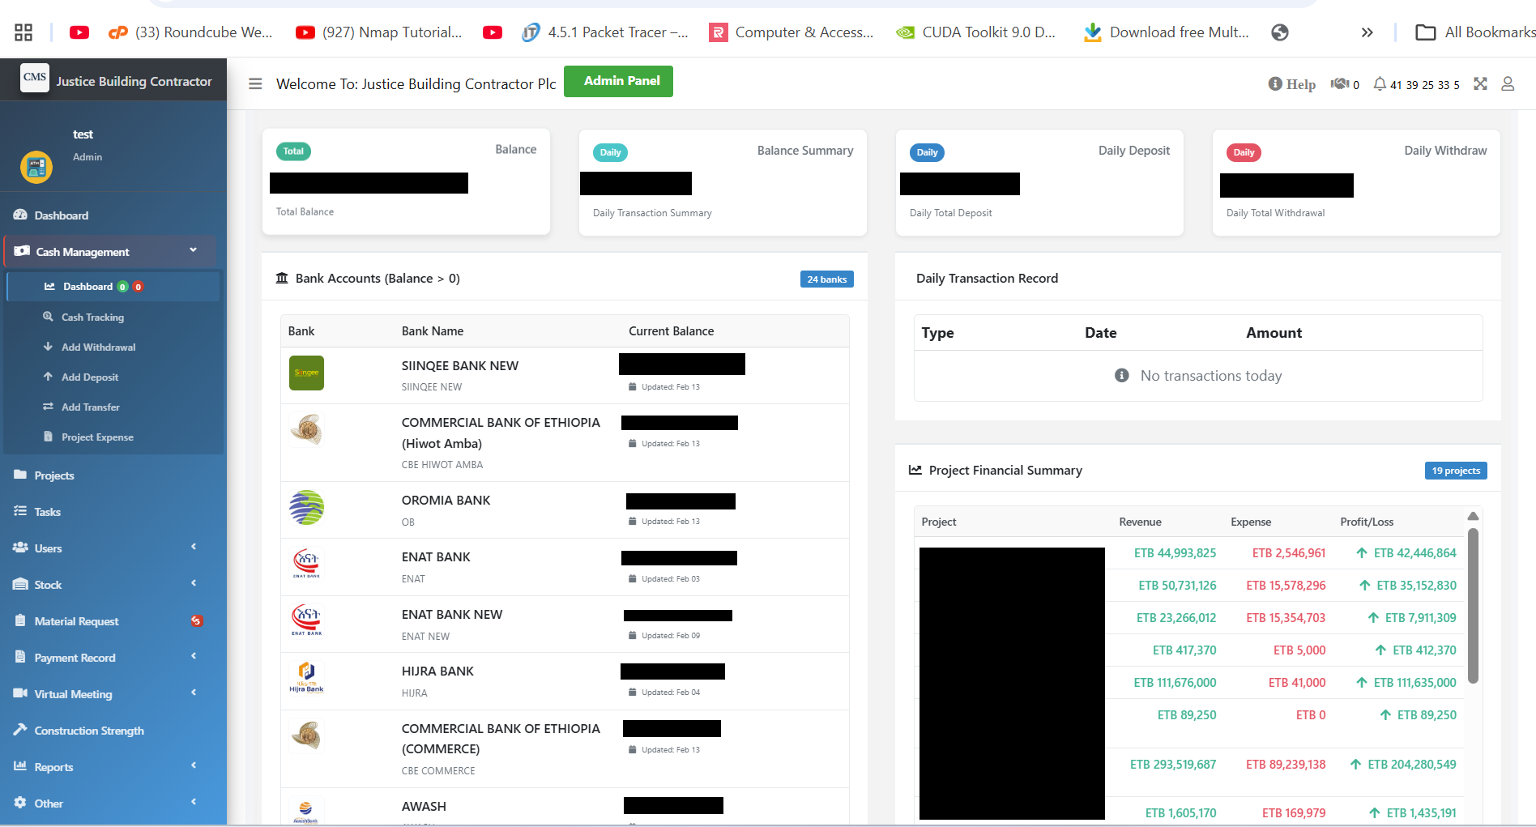1536x827 pixels.
Task: Open the Cash Tracking tool
Action: point(92,317)
